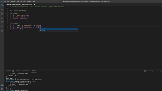This screenshot has width=162, height=91.
Task: Open the Manage gear icon
Action: pyautogui.click(x=2, y=89)
